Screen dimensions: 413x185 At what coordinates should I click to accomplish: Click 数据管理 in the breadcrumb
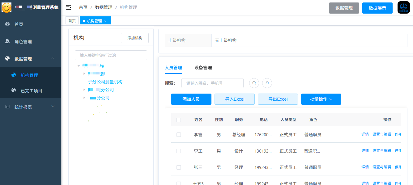104,7
